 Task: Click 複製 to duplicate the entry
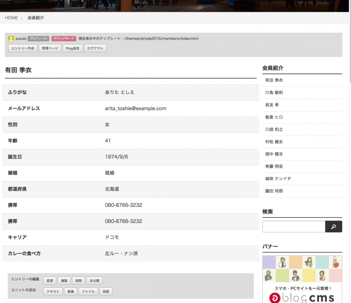(x=64, y=281)
